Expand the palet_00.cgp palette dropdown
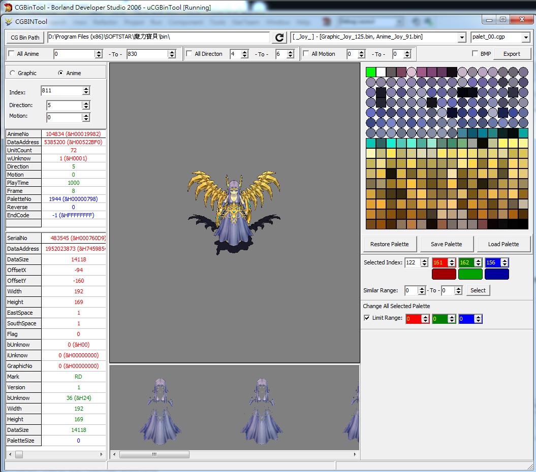 click(525, 38)
